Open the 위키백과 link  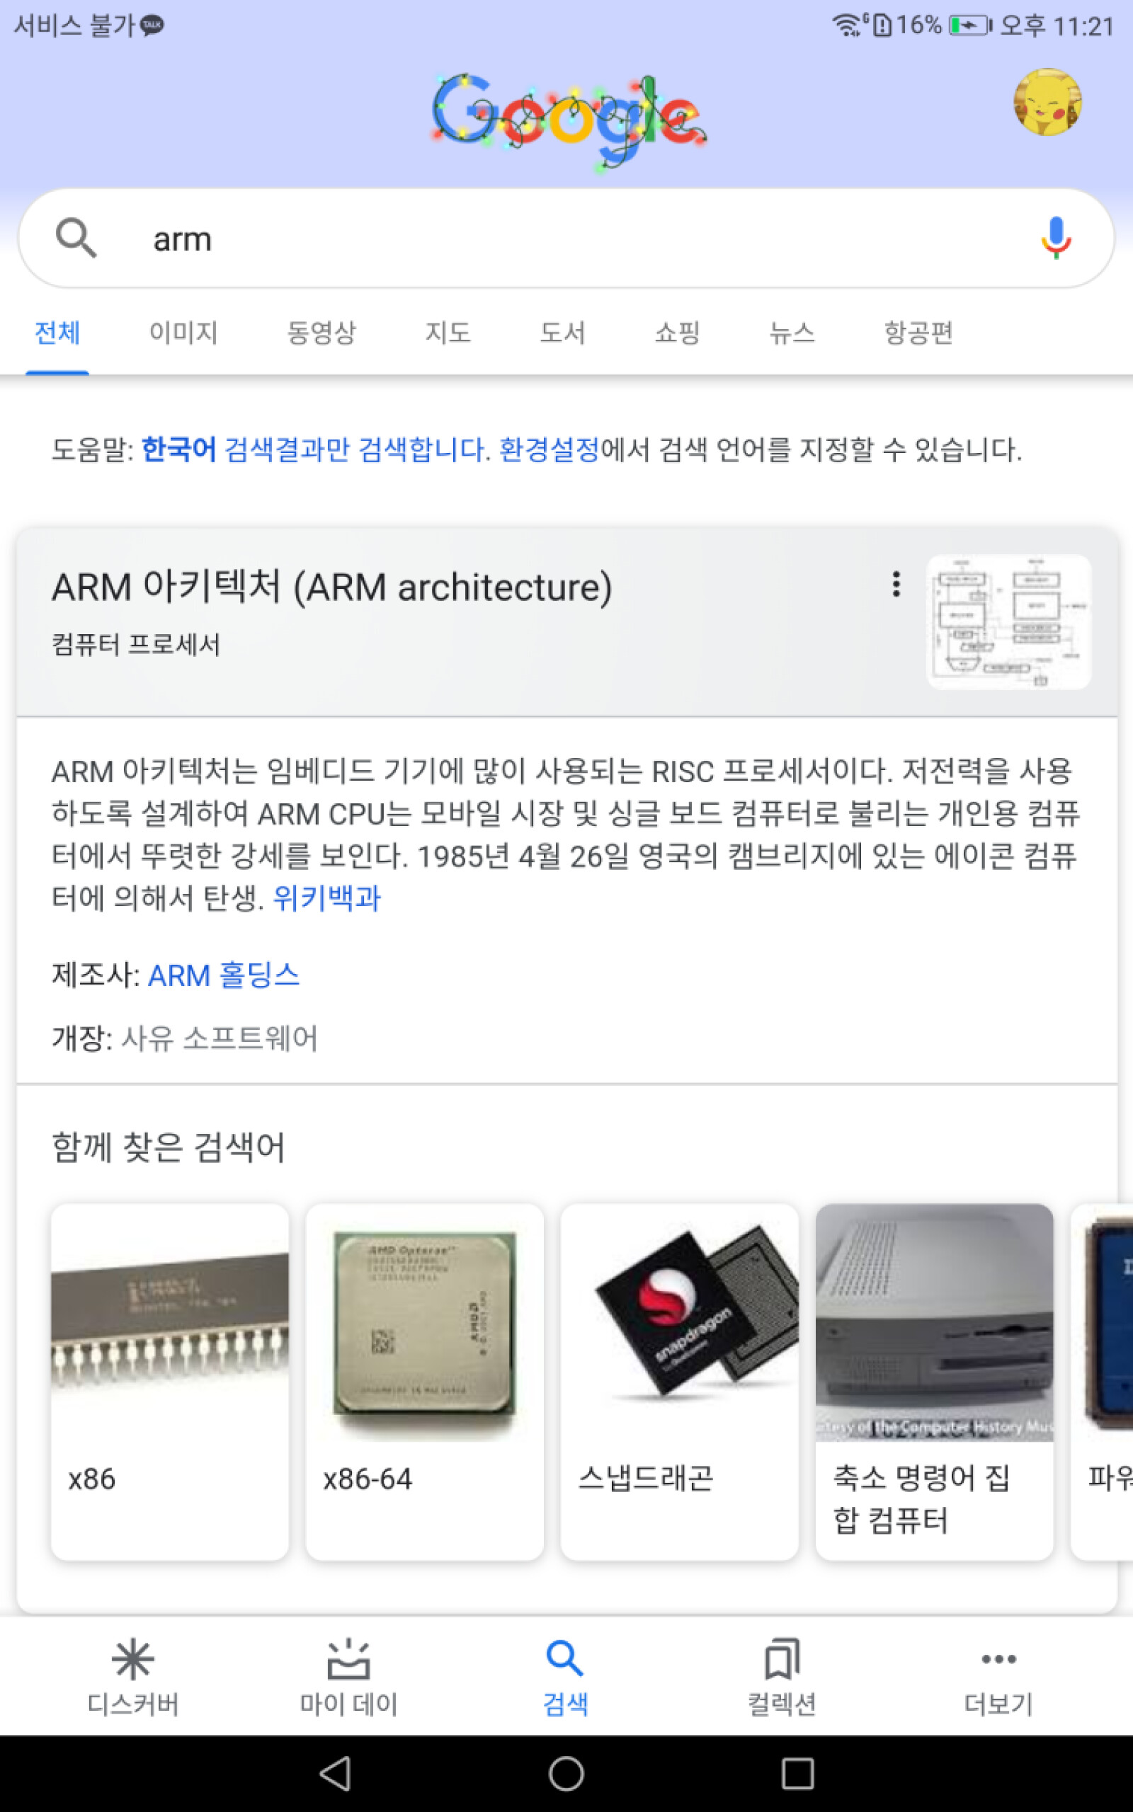coord(326,897)
